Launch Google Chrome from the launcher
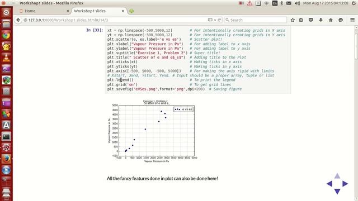This screenshot has height=201, width=358. coord(6,35)
